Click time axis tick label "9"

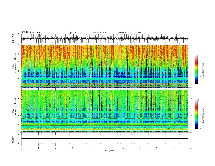click(174, 148)
